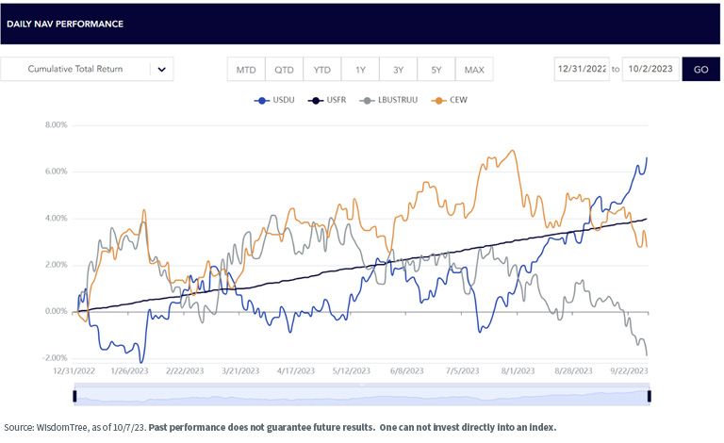Click the USDU line peak at chart end
This screenshot has width=724, height=443.
pos(647,157)
